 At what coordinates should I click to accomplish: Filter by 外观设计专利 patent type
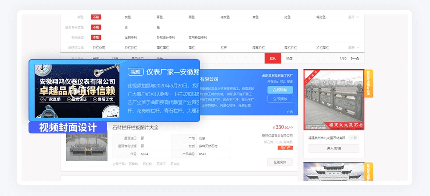tap(166, 38)
